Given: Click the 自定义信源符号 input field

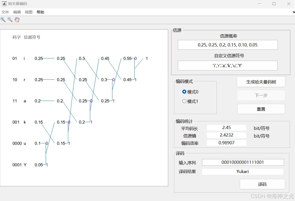Looking at the screenshot, I should (228, 65).
